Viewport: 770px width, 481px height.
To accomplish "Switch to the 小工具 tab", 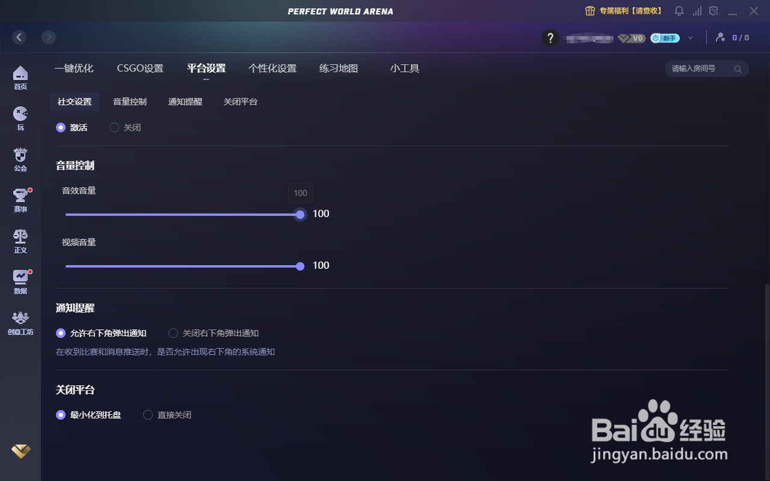I will click(x=405, y=69).
